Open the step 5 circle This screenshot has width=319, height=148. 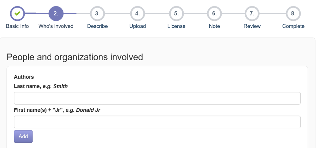pyautogui.click(x=176, y=14)
